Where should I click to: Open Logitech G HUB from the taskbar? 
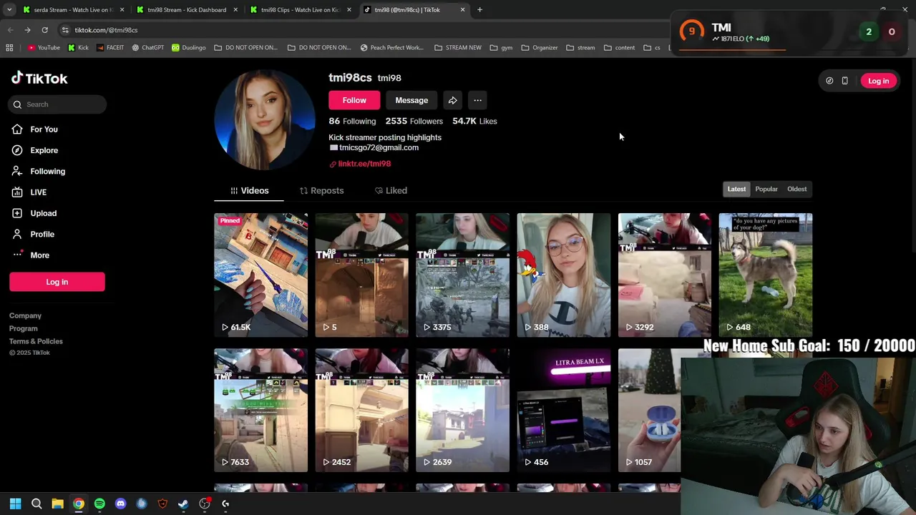tap(225, 504)
